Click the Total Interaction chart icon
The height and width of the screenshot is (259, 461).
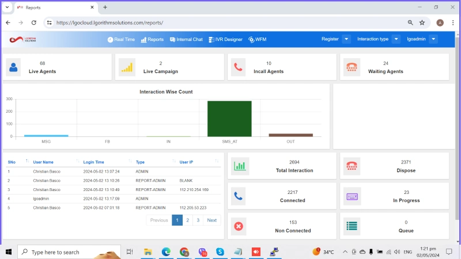[x=240, y=166]
